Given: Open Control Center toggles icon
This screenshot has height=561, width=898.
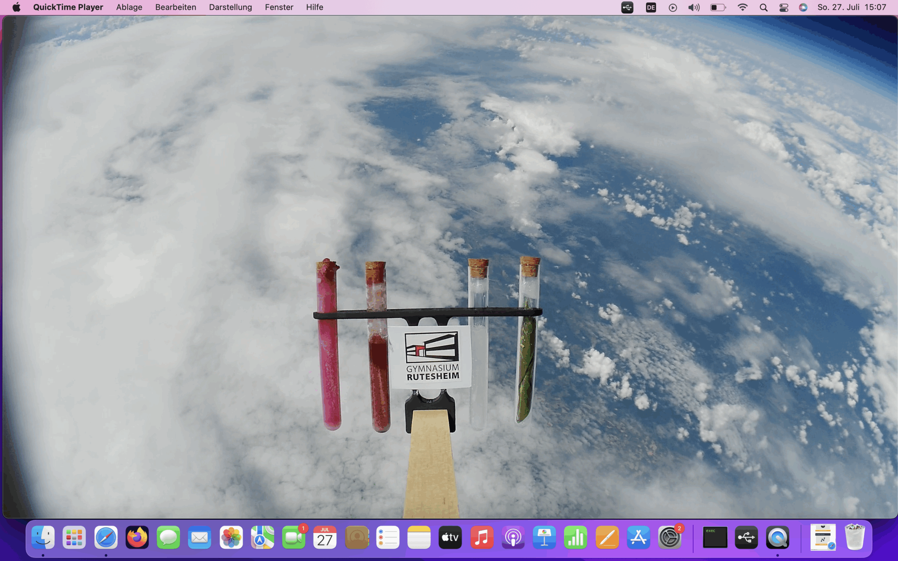Looking at the screenshot, I should [783, 7].
